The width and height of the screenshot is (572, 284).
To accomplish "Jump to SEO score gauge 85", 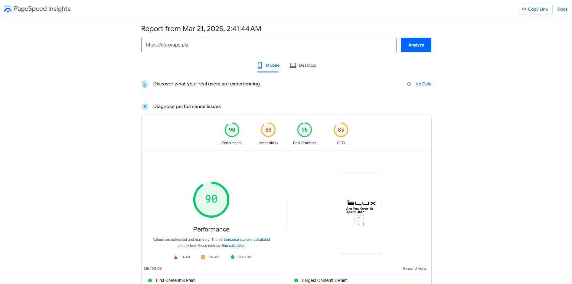I will click(x=341, y=130).
